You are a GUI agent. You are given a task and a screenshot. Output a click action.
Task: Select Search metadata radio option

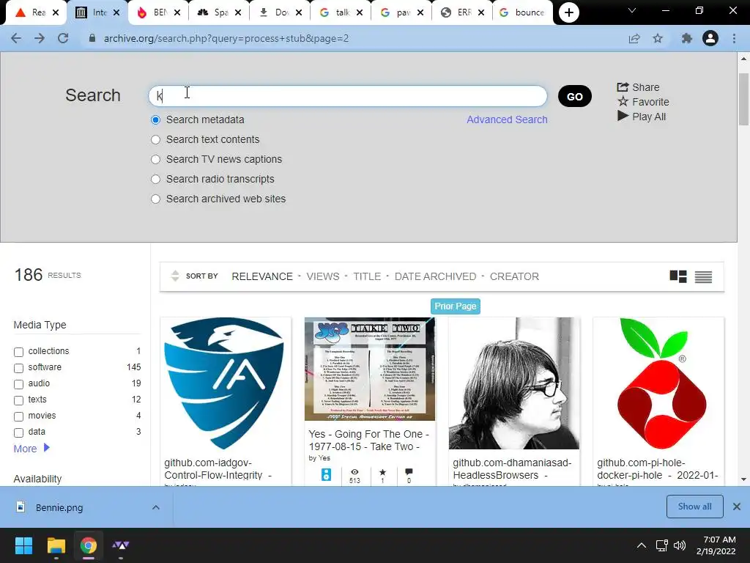[x=155, y=119]
